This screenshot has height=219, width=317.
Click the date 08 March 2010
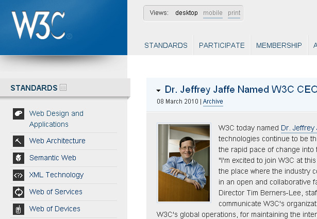177,101
